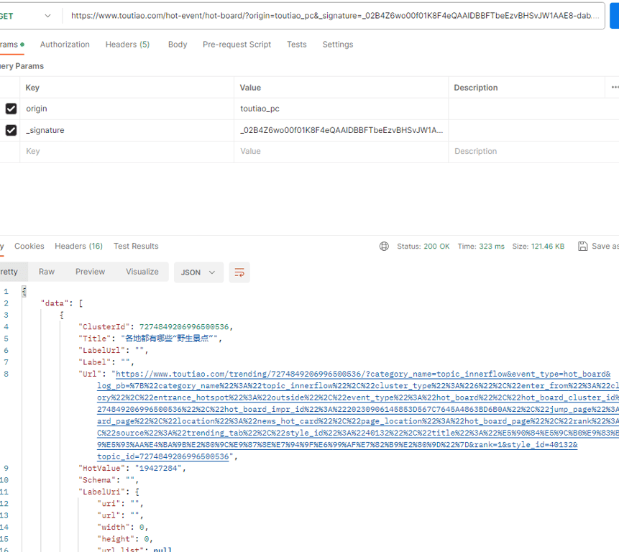The height and width of the screenshot is (552, 619).
Task: Click the empty new Key field
Action: point(127,152)
